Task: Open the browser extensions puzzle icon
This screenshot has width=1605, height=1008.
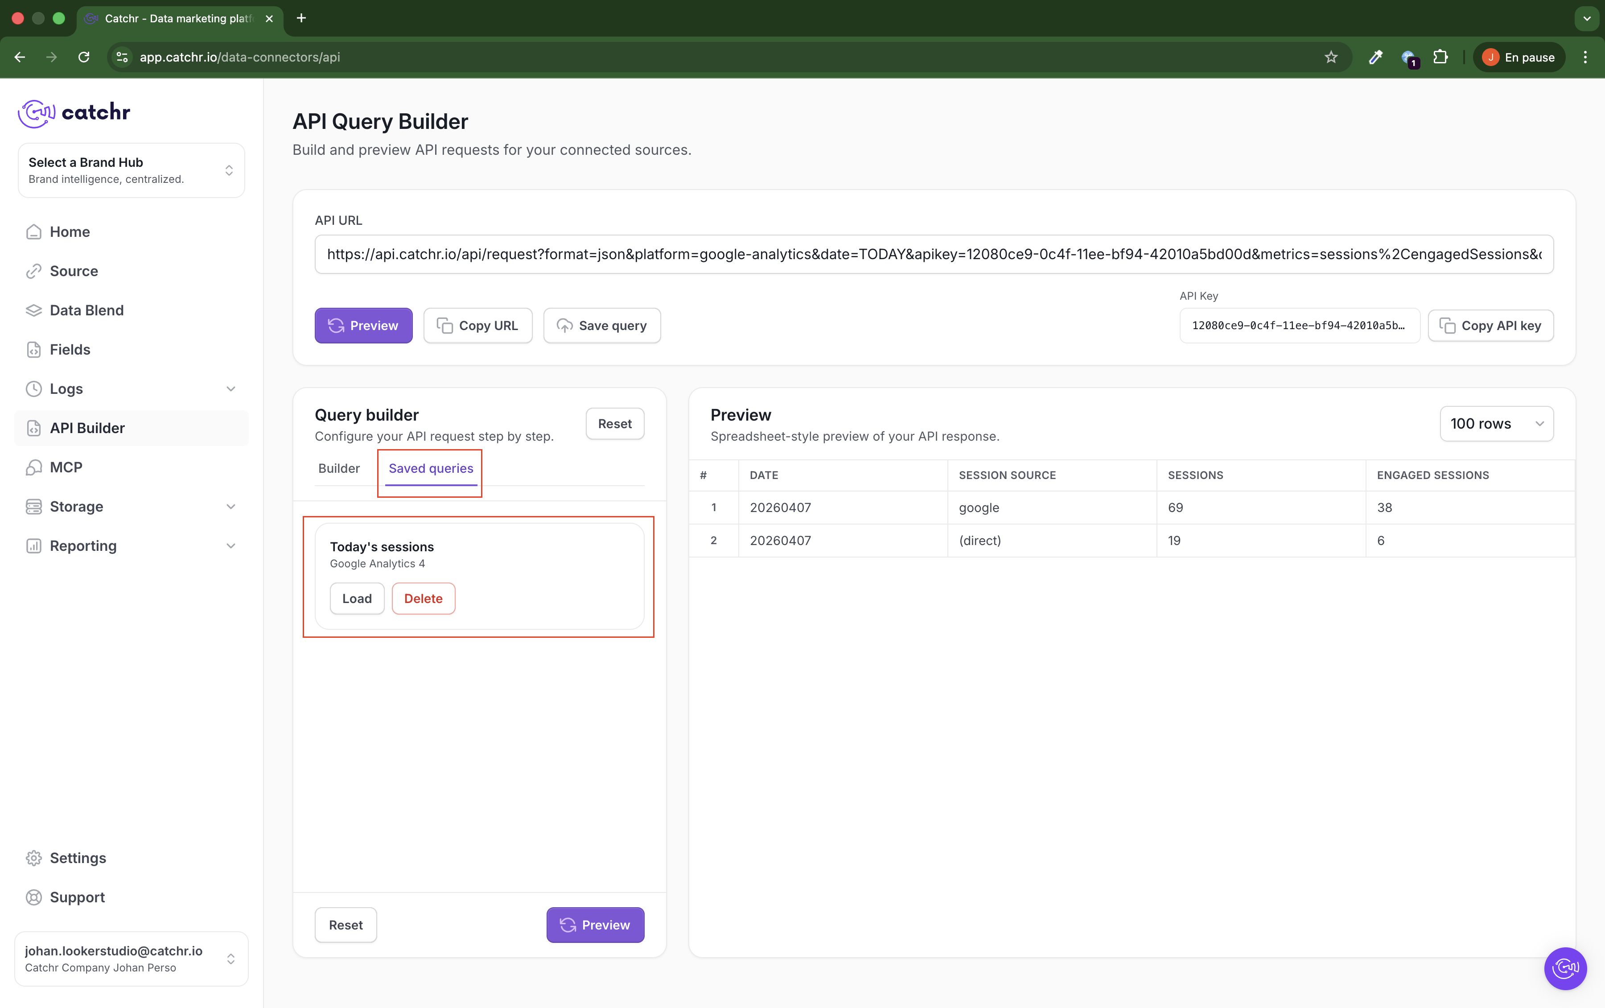Action: [x=1440, y=58]
